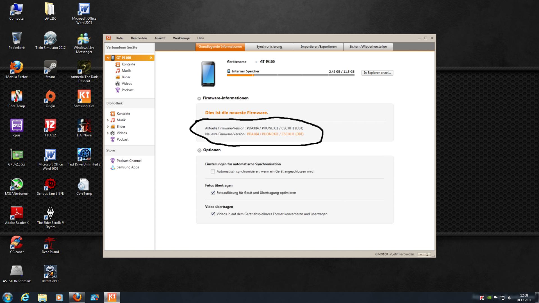This screenshot has height=303, width=539.
Task: Click the Optionen gear icon
Action: click(x=199, y=150)
